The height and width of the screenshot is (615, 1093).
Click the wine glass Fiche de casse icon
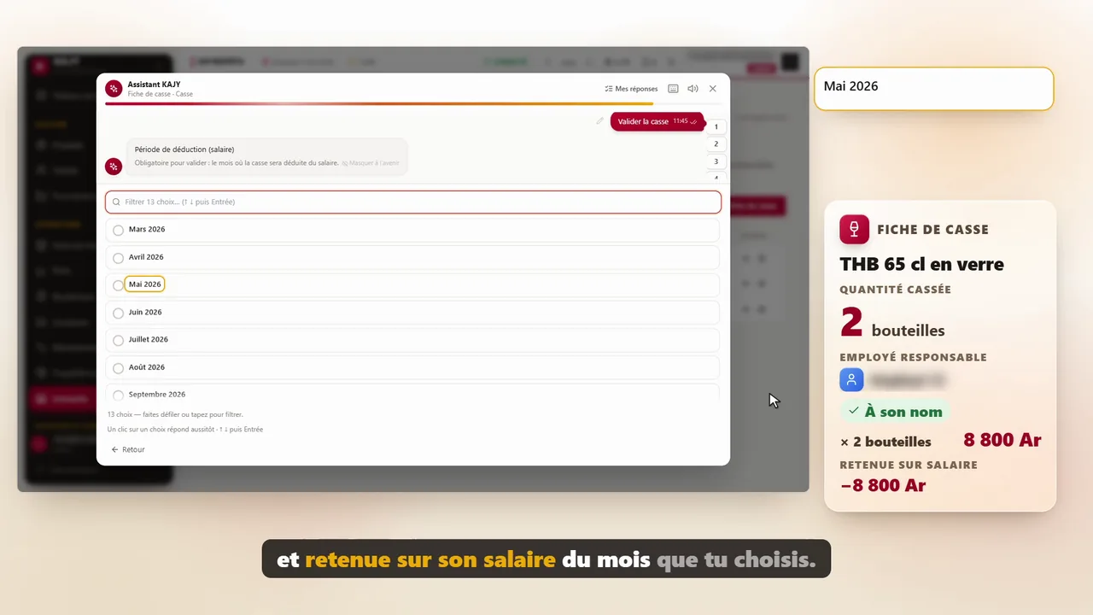[x=854, y=230]
